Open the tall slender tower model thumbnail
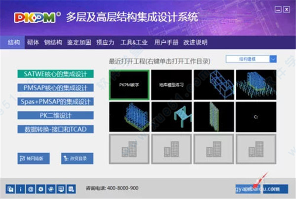This screenshot has height=199, width=296. (x=214, y=117)
